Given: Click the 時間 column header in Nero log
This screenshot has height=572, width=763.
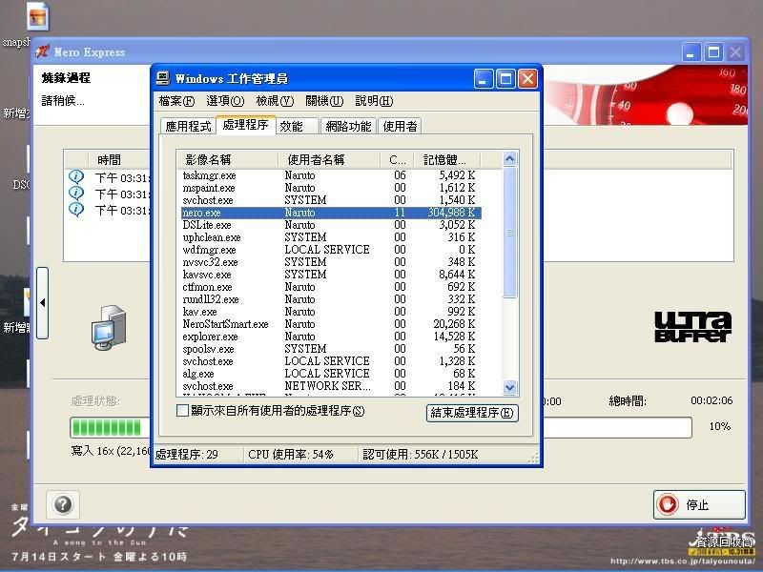Looking at the screenshot, I should point(109,159).
